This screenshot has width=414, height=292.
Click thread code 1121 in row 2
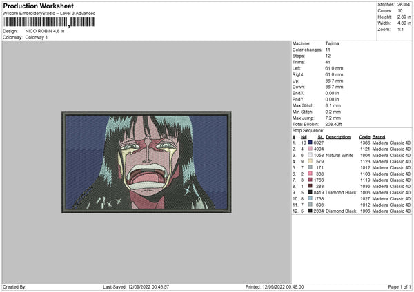(365, 149)
